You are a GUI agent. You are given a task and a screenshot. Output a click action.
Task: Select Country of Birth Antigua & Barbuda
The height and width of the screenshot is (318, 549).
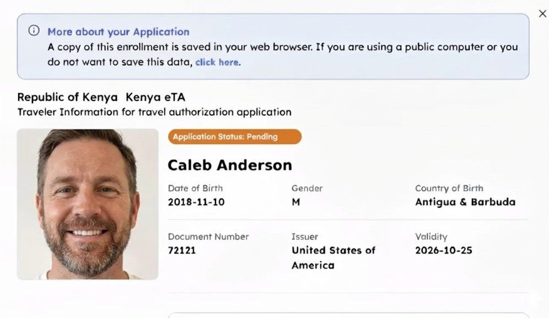coord(466,202)
